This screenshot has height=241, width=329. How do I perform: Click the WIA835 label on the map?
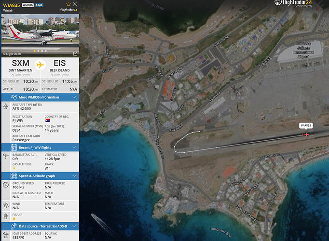coord(306,125)
